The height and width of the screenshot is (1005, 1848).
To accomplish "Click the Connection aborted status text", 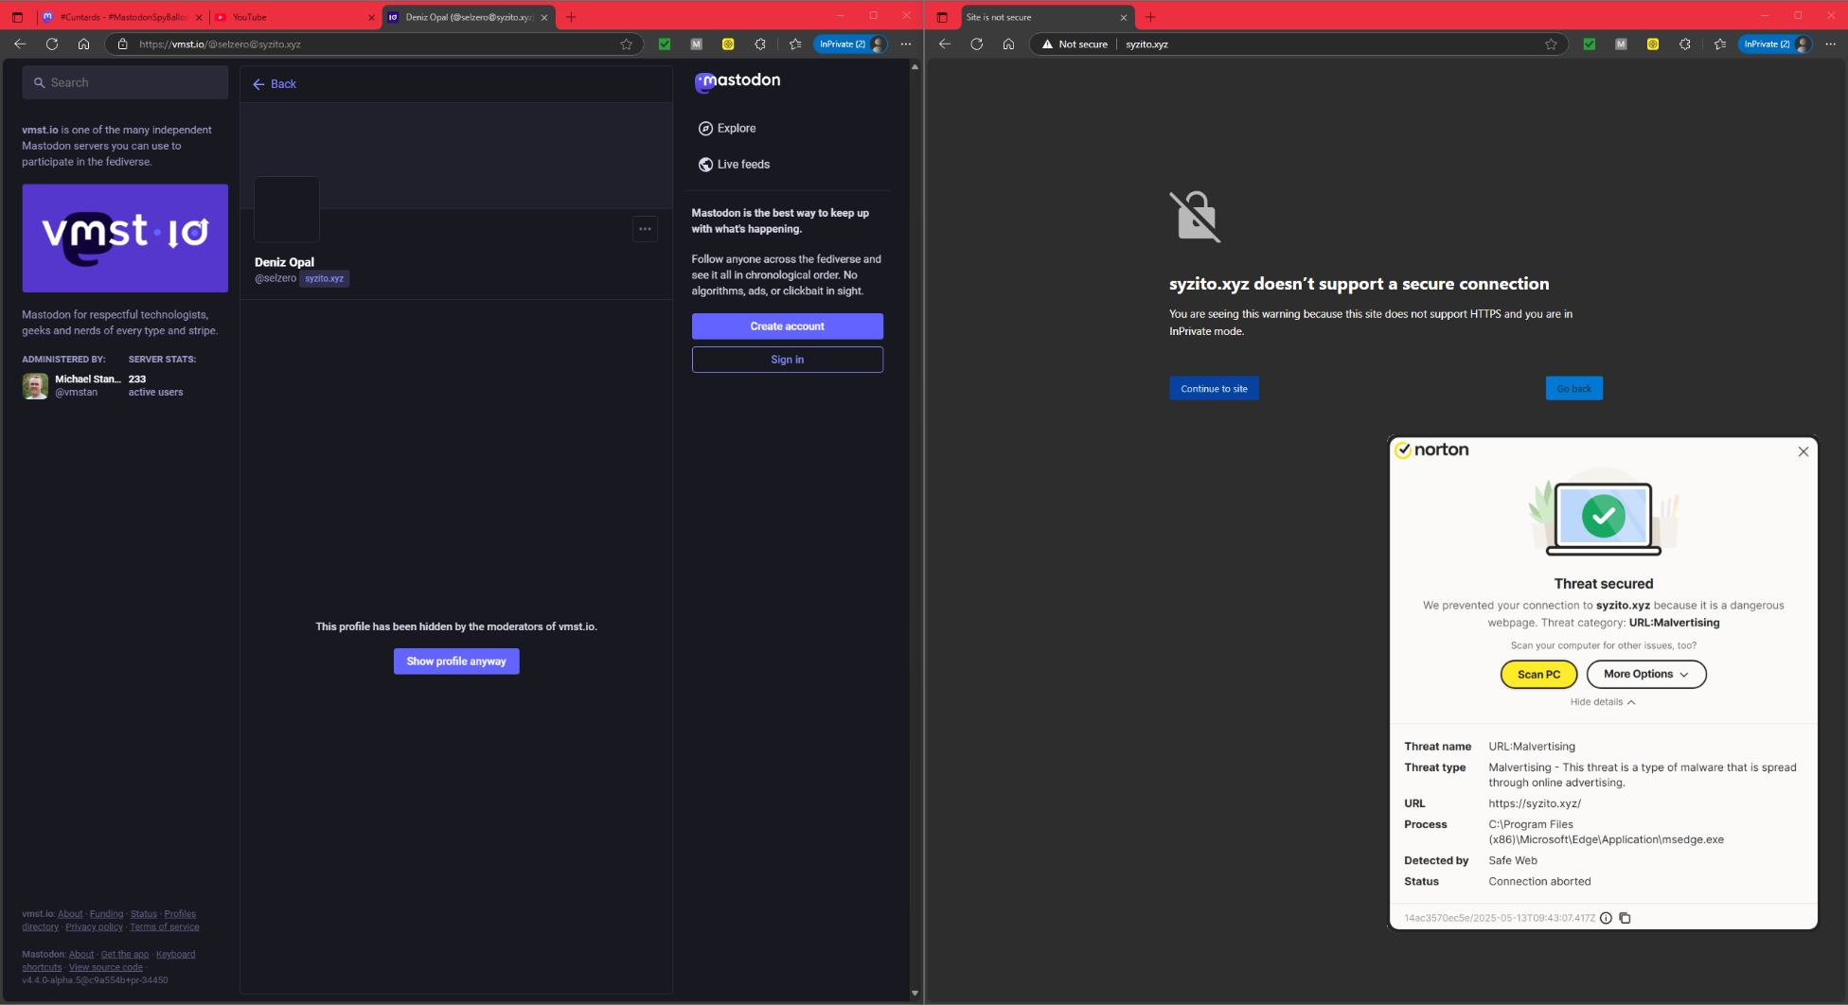I will 1539,881.
